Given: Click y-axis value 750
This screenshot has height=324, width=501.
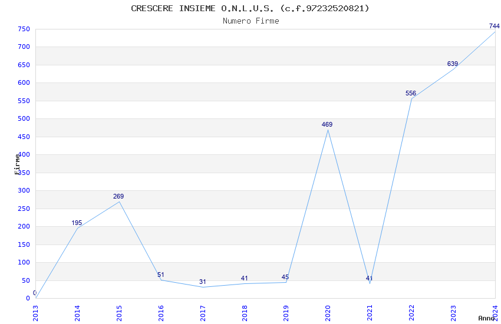Looking at the screenshot, I should 24,29.
